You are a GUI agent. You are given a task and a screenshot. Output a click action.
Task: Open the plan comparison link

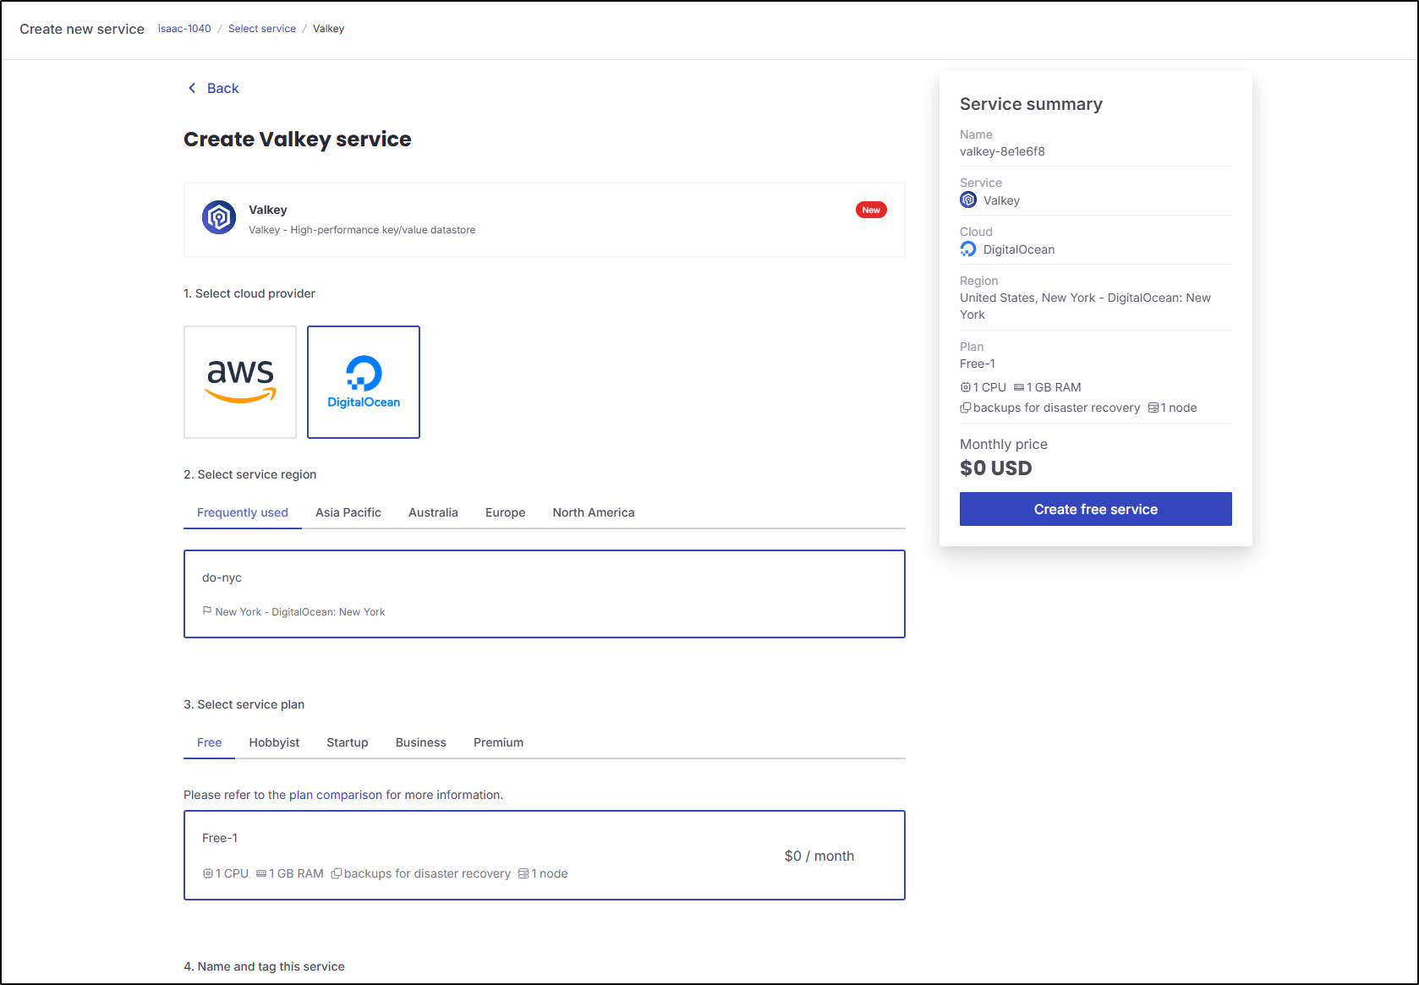point(336,795)
